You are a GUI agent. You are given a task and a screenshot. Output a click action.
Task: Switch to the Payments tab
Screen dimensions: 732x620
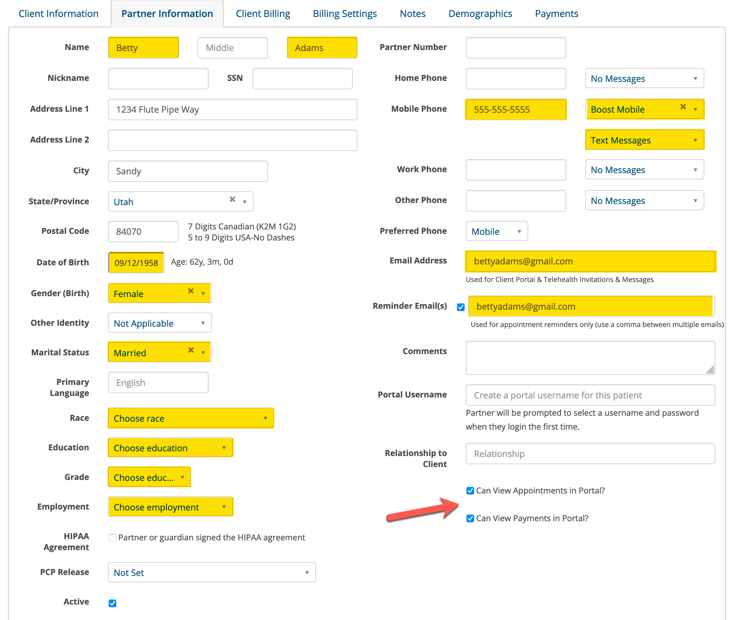556,13
